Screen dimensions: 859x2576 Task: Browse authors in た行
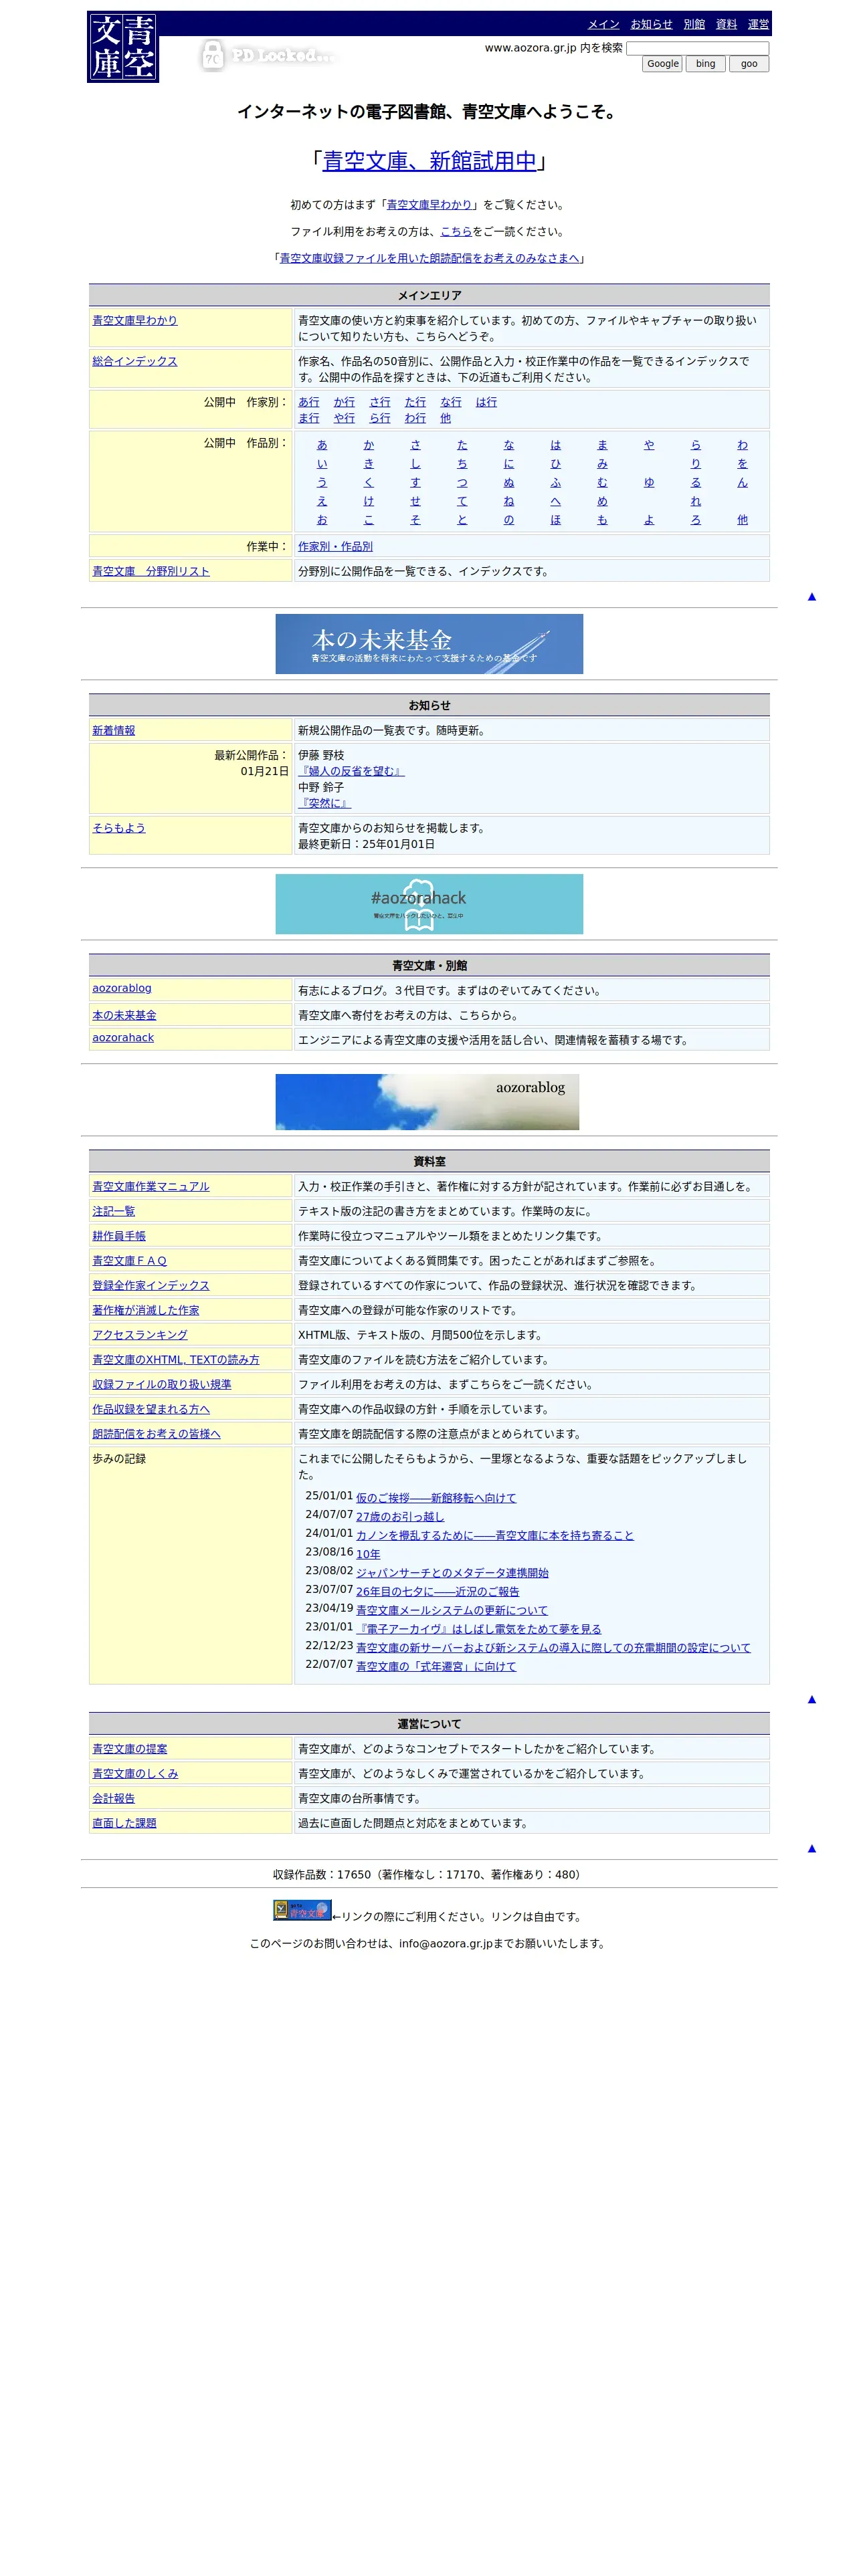(x=415, y=402)
